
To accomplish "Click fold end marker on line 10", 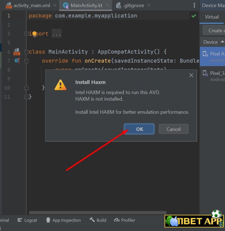I will coord(26,88).
